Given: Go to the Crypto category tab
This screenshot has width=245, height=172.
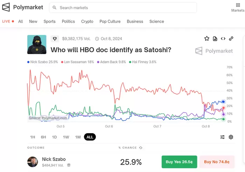Looking at the screenshot, I should tap(87, 21).
